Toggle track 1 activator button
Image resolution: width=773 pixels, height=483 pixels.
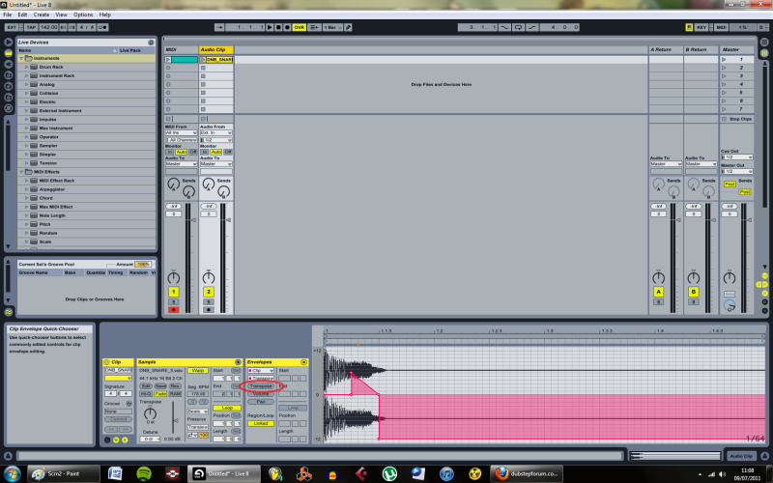click(x=174, y=292)
